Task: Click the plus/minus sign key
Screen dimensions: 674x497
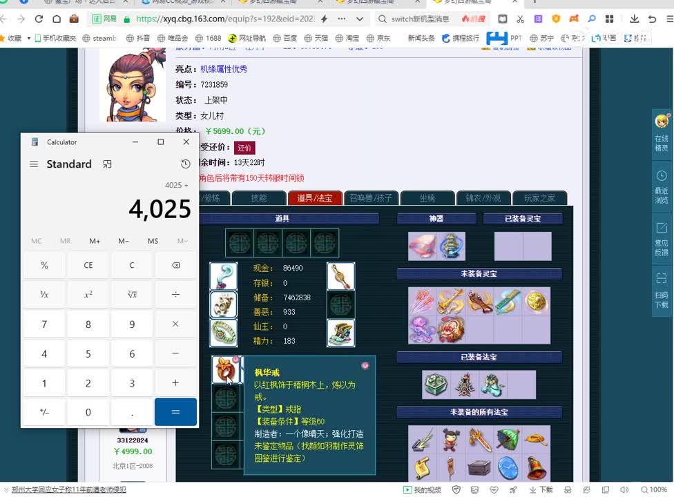Action: coord(44,412)
